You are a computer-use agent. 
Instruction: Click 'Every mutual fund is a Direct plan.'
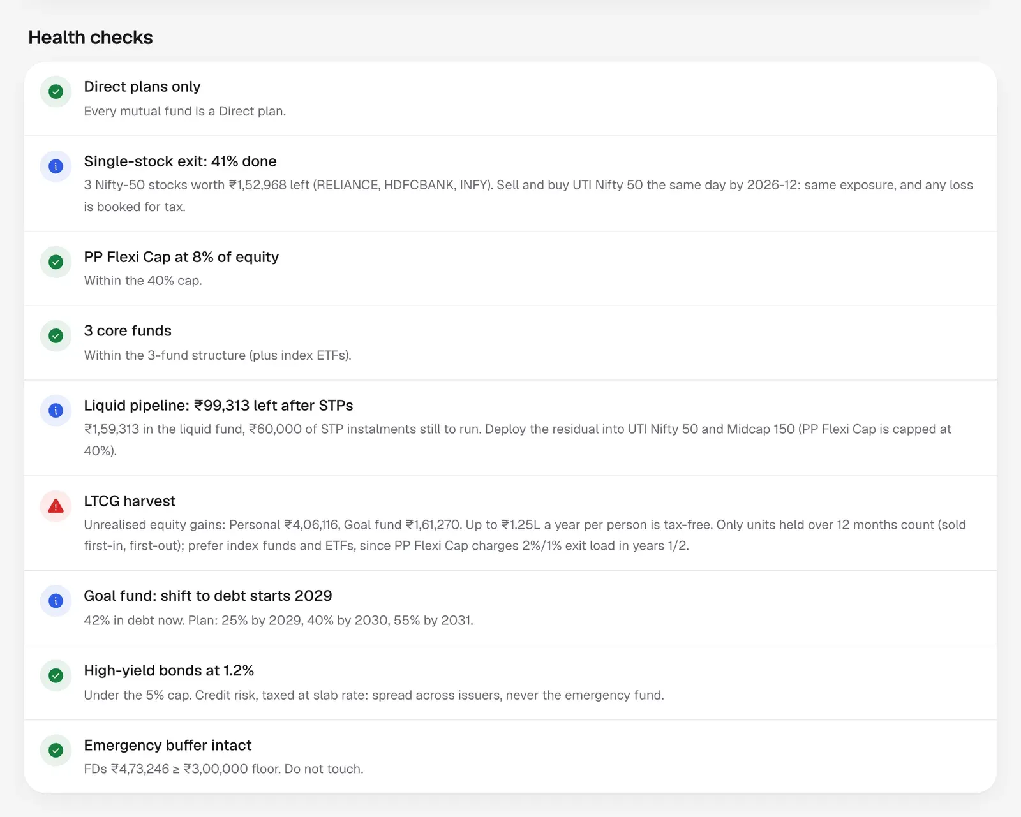point(185,111)
